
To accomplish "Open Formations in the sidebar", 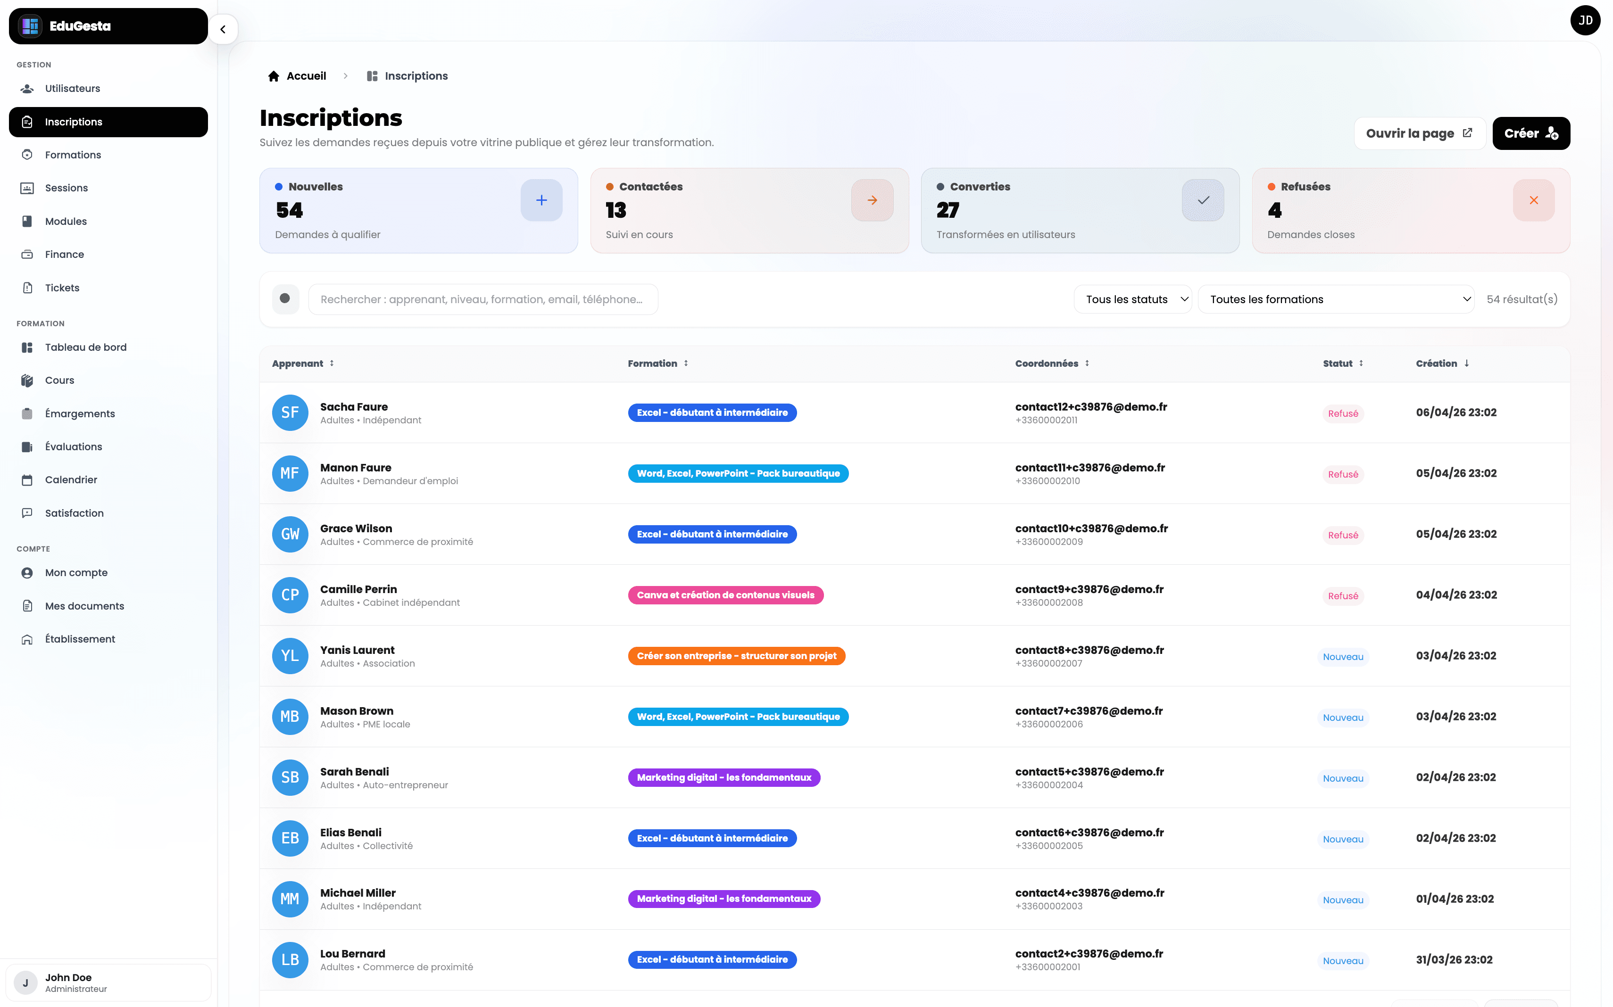I will (x=73, y=155).
